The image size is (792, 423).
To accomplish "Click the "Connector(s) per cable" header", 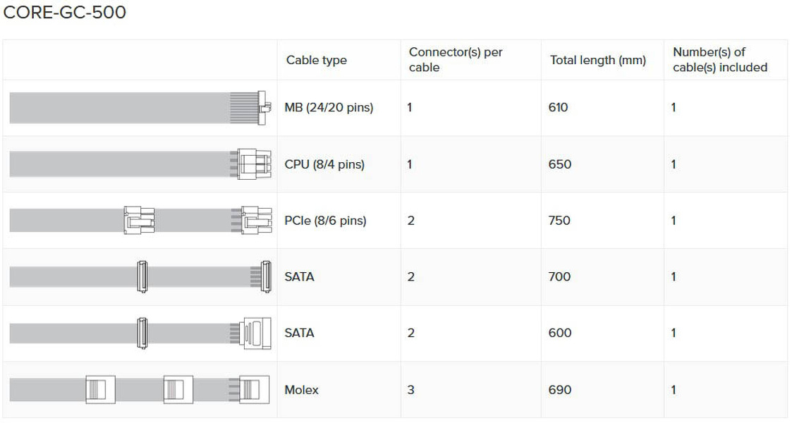I will [x=456, y=60].
